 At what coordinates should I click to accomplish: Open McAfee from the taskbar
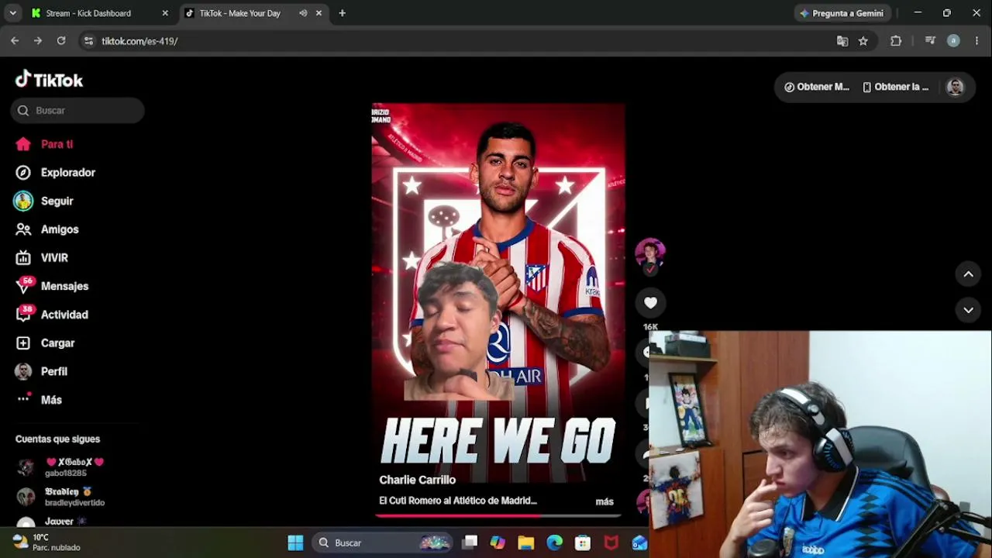click(611, 543)
